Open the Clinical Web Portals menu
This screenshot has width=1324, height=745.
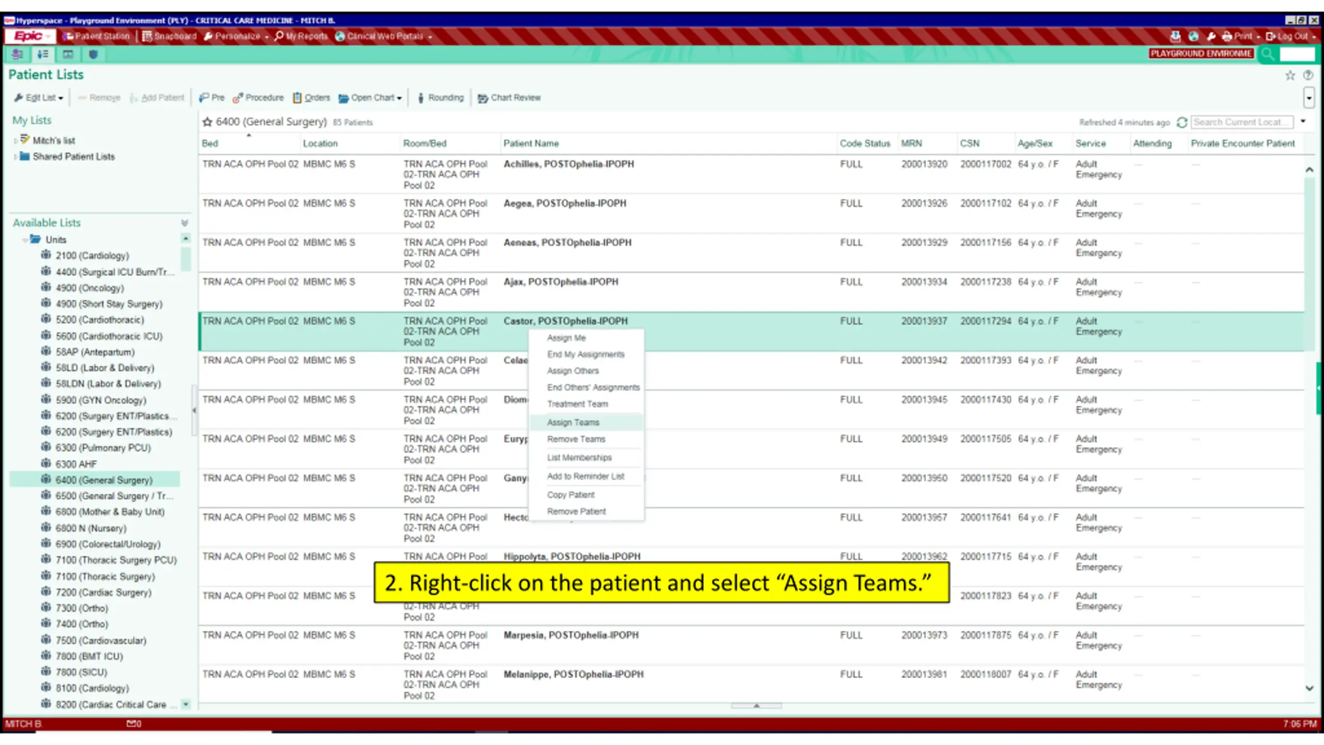(384, 36)
